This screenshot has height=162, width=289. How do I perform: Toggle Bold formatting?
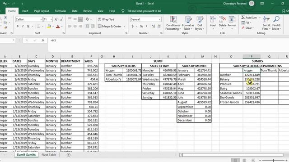[x=18, y=26]
